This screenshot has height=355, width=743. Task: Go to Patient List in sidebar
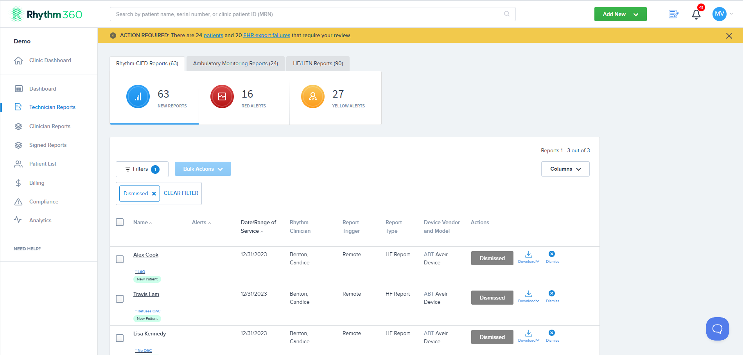tap(43, 164)
